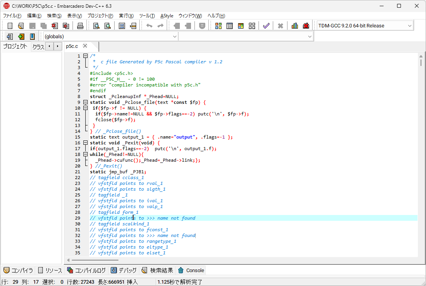426x286 pixels.
Task: Open the ウィンドウ(W) menu
Action: (x=190, y=16)
